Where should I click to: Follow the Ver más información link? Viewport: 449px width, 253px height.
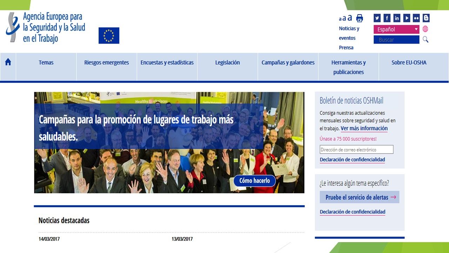coord(364,128)
